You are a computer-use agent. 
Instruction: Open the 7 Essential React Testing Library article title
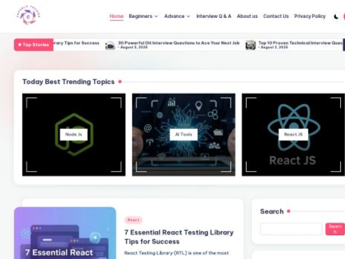coord(179,237)
